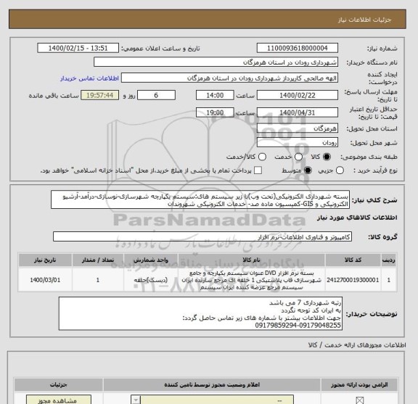This screenshot has width=418, height=404.
Task: Open the license status dropdown arrow
Action: [x=136, y=400]
